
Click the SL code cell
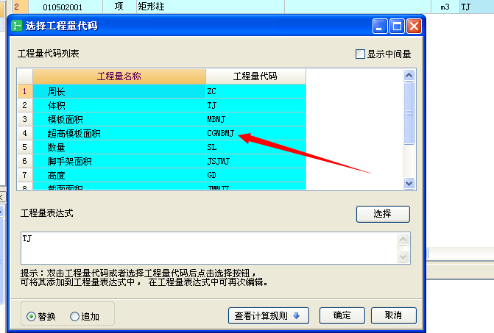pyautogui.click(x=255, y=147)
